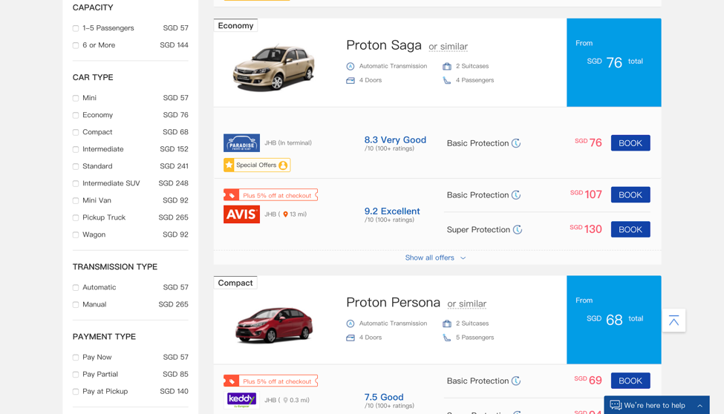The image size is (724, 414).
Task: Click the Proton Saga car thumbnail
Action: tap(274, 67)
